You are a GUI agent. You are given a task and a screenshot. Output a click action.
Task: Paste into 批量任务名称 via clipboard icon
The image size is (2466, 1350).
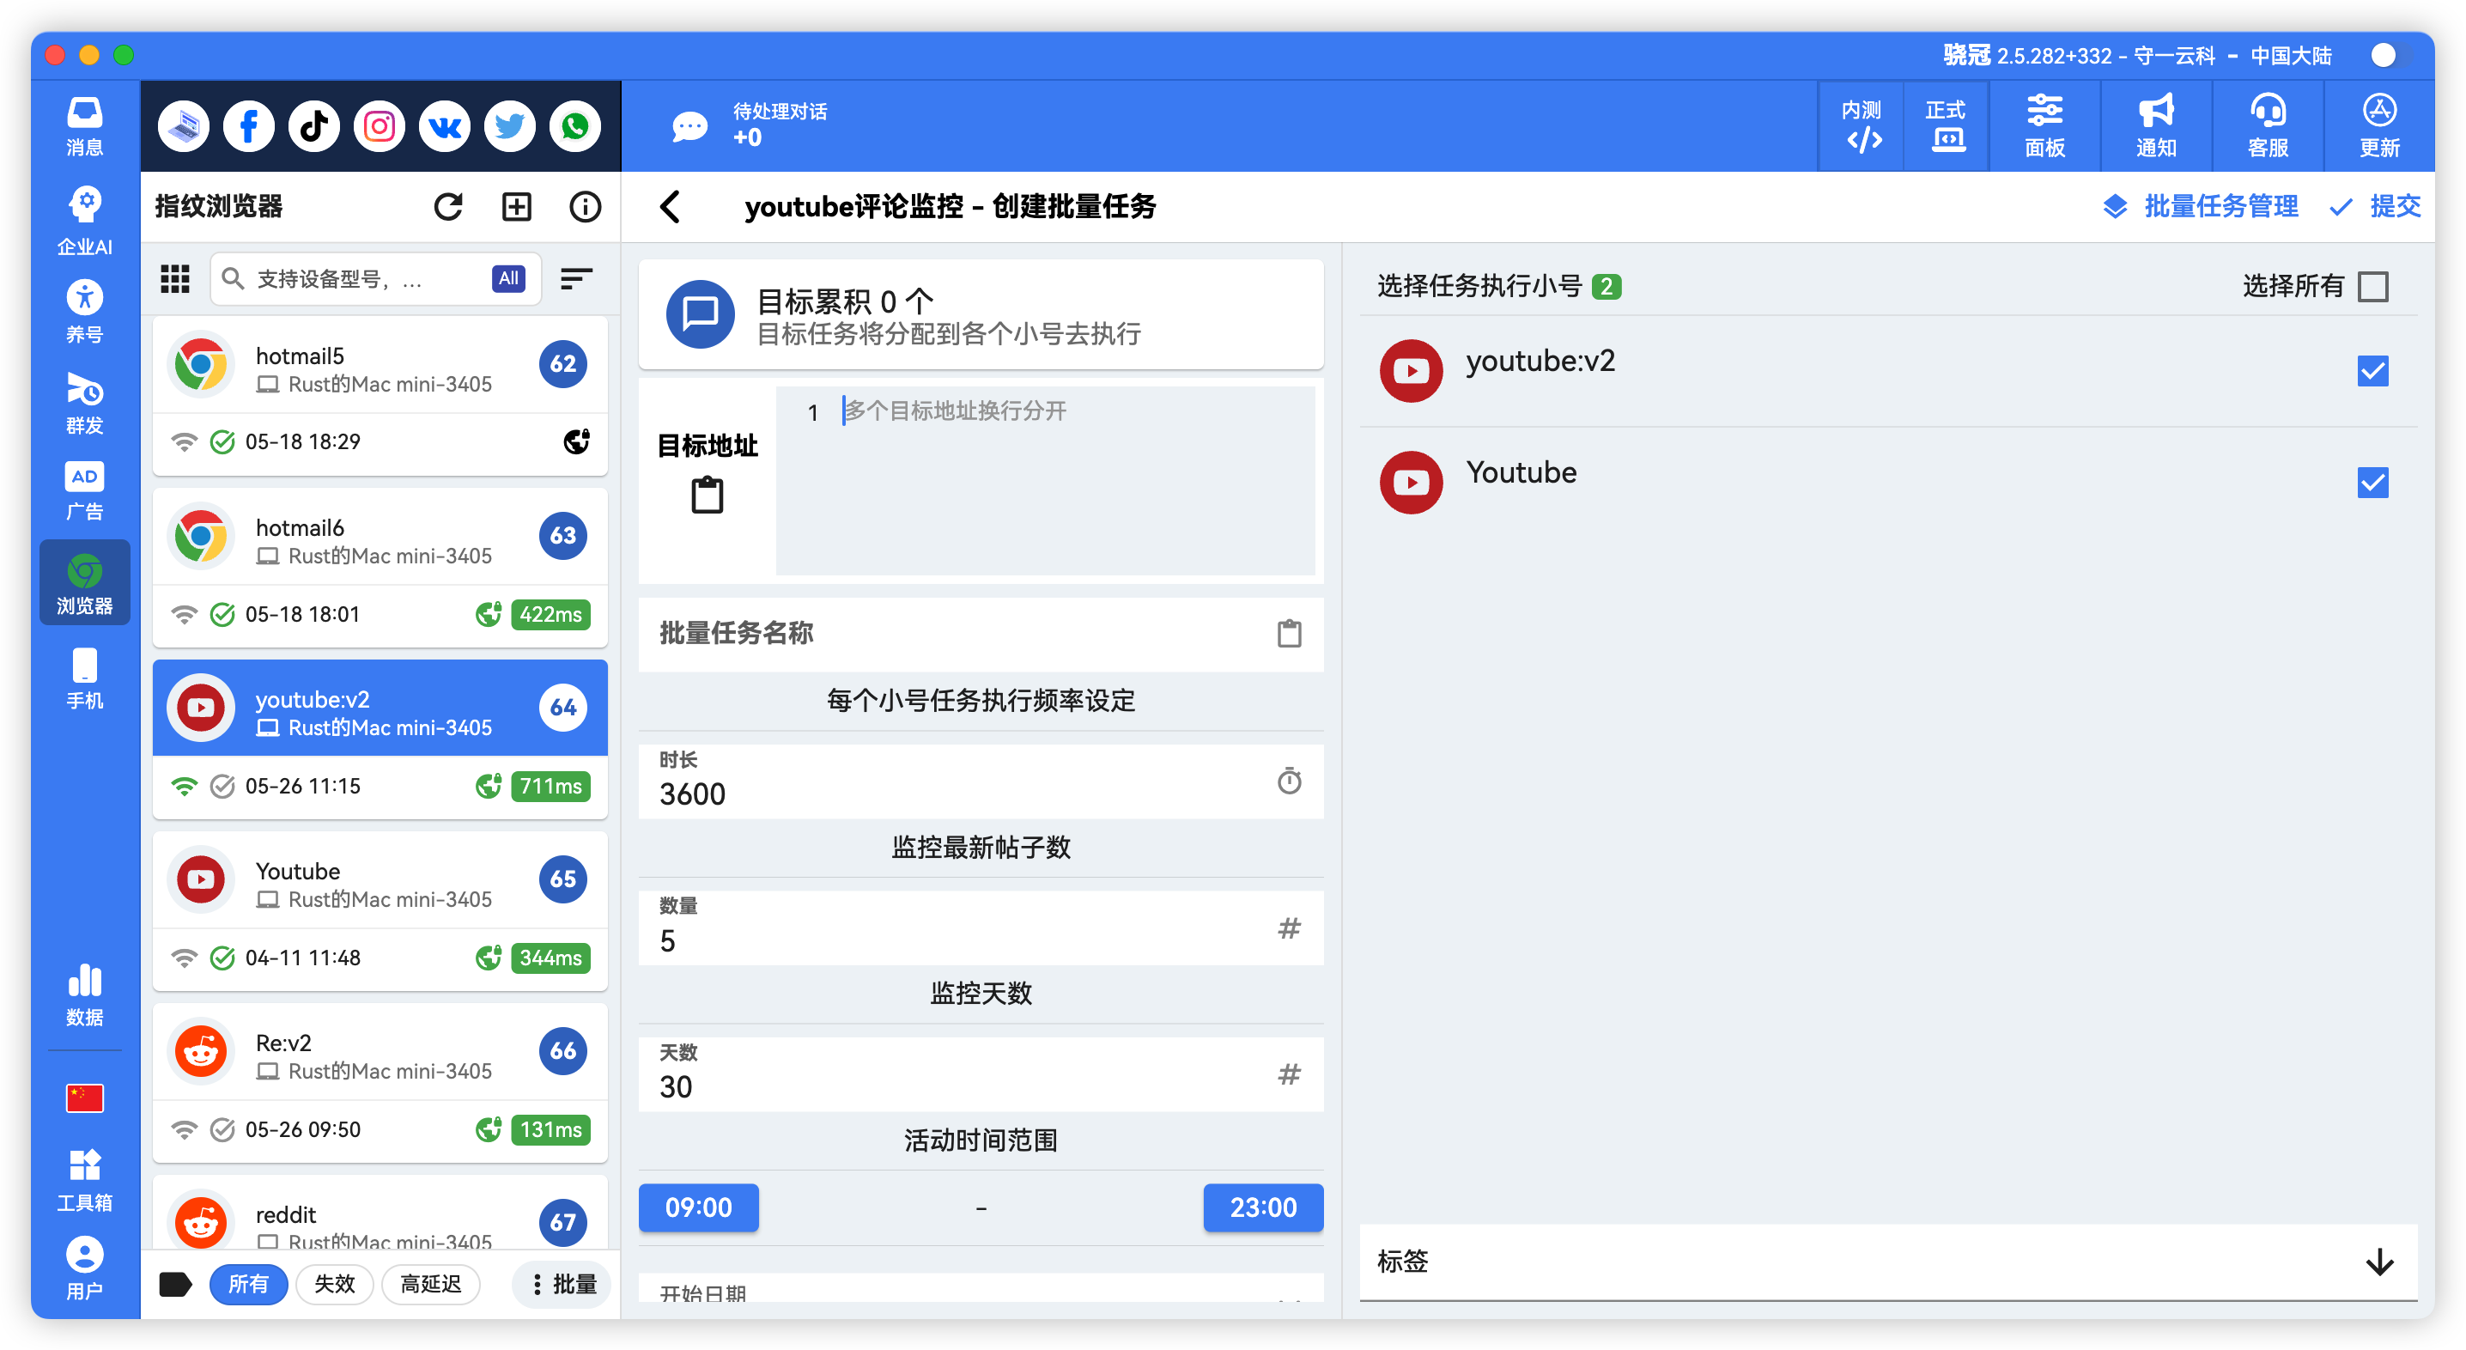coord(1290,634)
